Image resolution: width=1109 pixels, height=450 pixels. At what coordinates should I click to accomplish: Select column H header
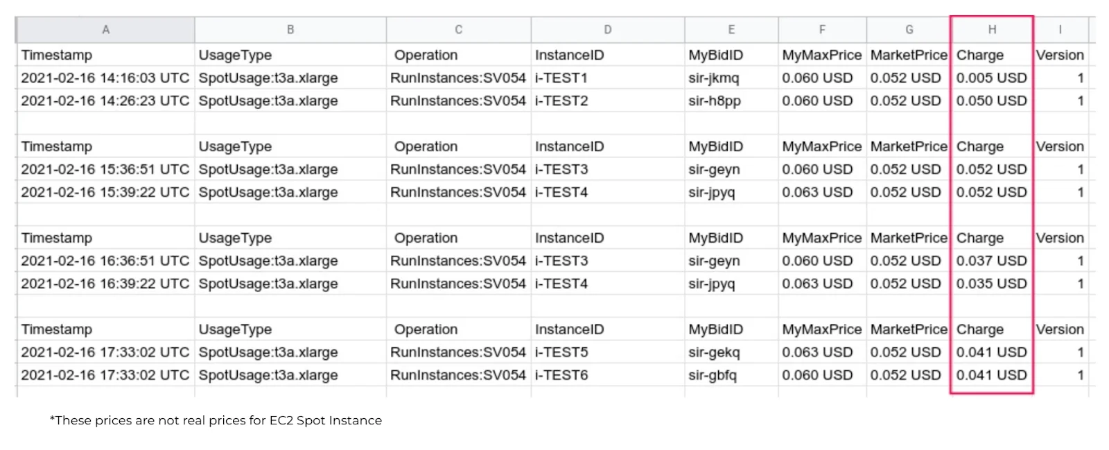pyautogui.click(x=992, y=30)
